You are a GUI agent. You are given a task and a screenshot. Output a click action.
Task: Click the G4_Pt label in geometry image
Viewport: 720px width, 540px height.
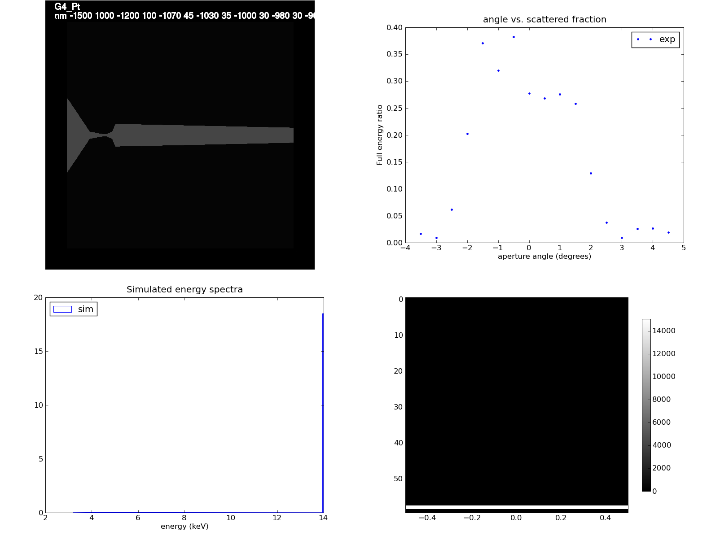click(x=67, y=7)
